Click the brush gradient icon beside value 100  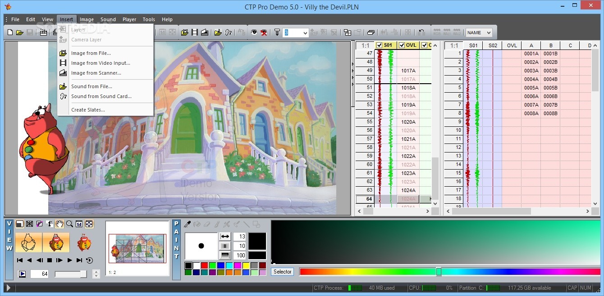pos(225,255)
